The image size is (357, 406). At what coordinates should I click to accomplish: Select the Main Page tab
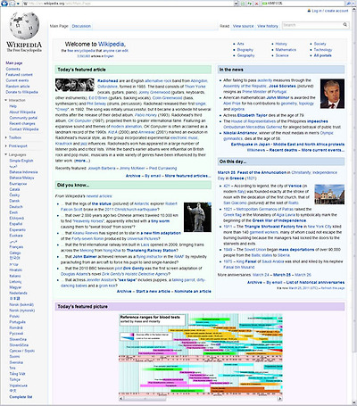(x=59, y=26)
